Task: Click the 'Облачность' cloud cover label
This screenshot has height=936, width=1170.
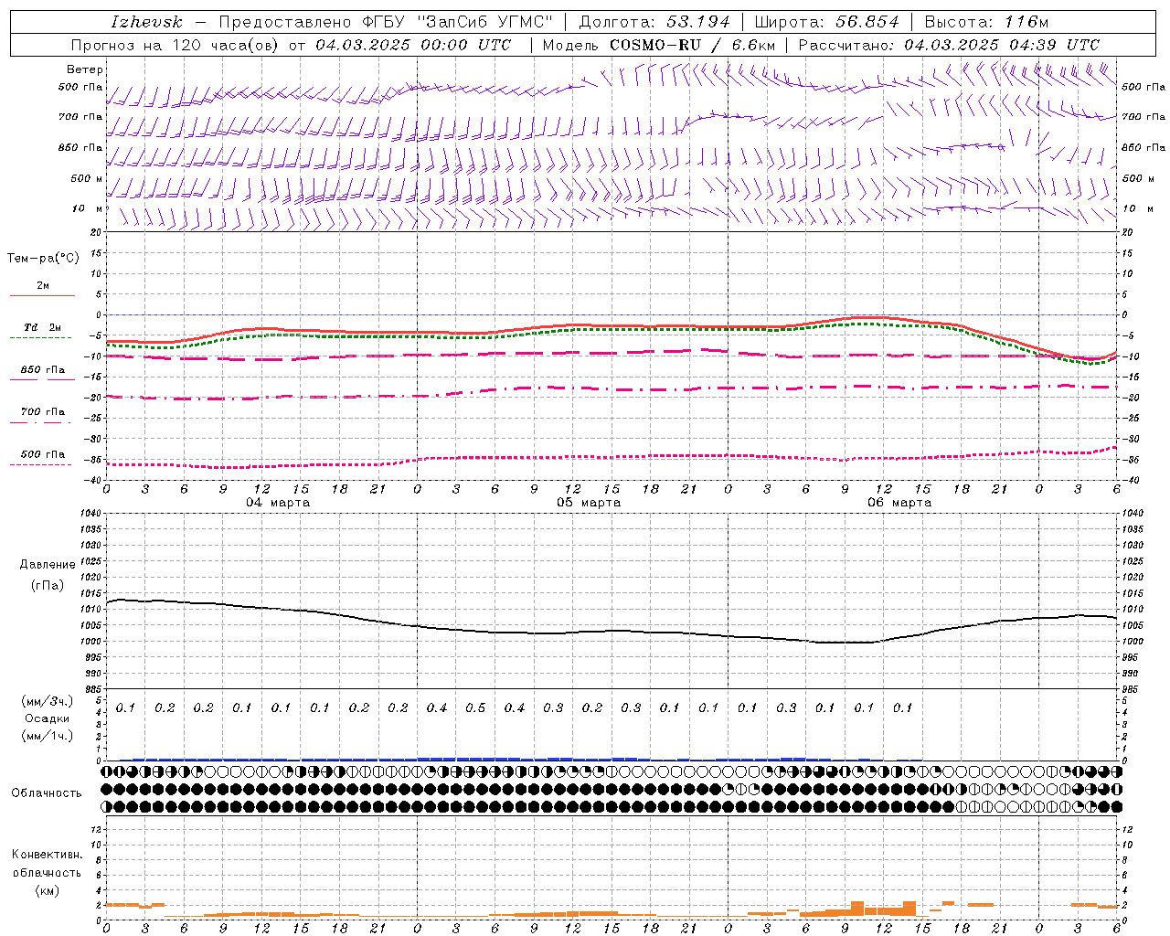Action: point(47,792)
